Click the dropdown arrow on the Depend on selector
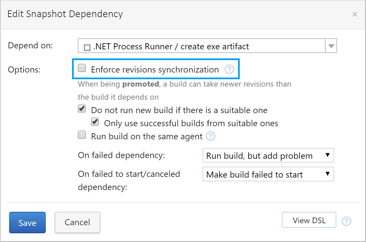Viewport: 366px width, 242px height. click(331, 46)
